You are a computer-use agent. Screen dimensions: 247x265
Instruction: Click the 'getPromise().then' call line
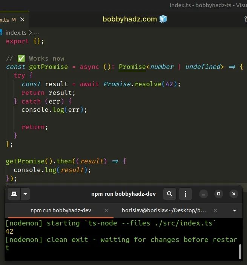click(x=66, y=161)
